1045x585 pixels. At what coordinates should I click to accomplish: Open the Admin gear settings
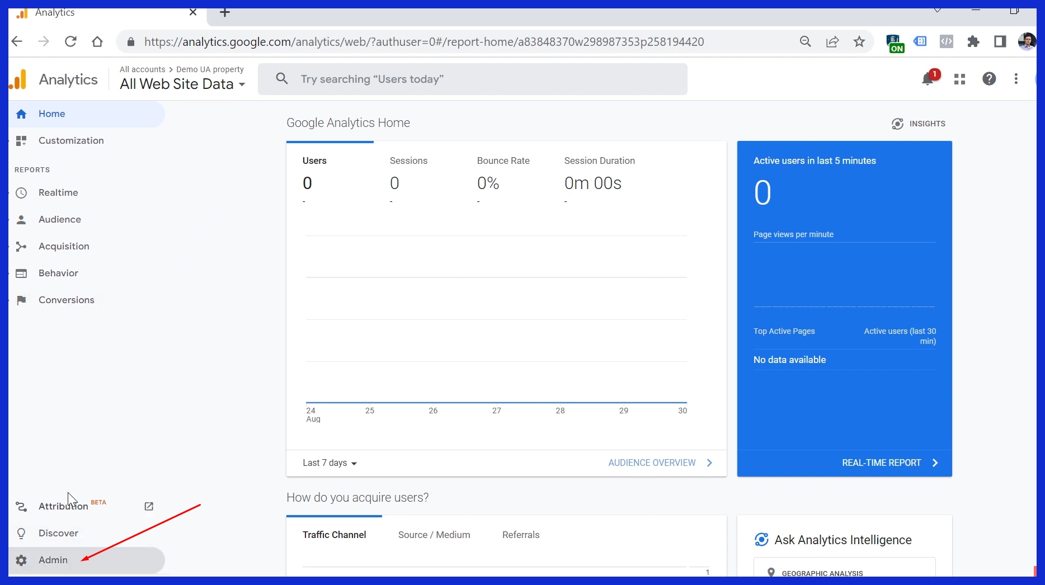click(x=87, y=560)
